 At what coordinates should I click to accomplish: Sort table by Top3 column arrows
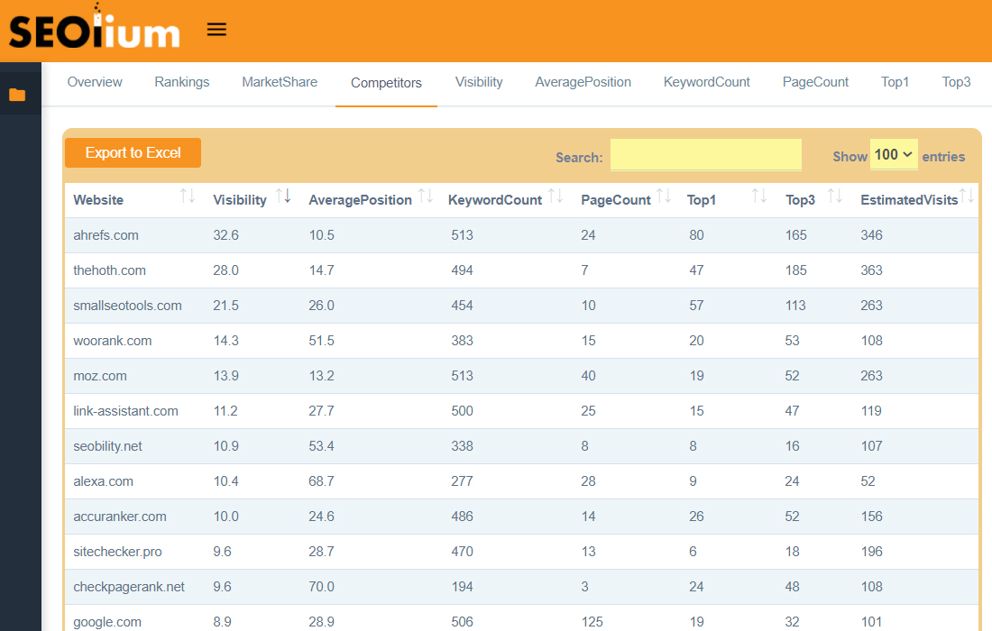point(835,196)
